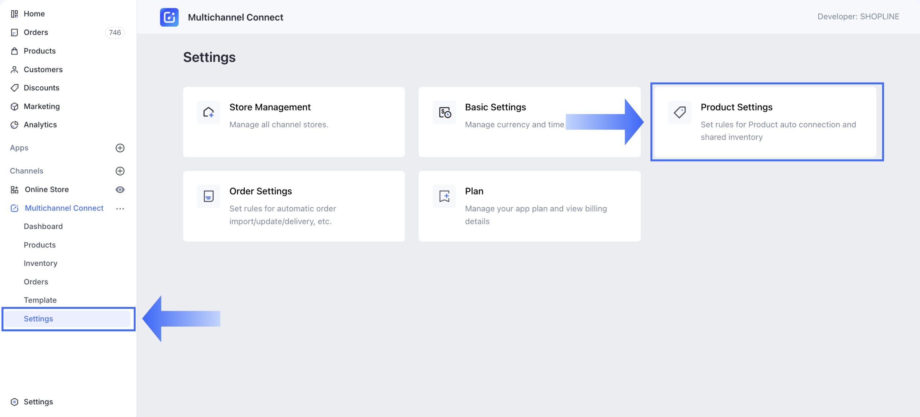The image size is (920, 417).
Task: Click the Basic Settings currency clock icon
Action: (x=445, y=112)
